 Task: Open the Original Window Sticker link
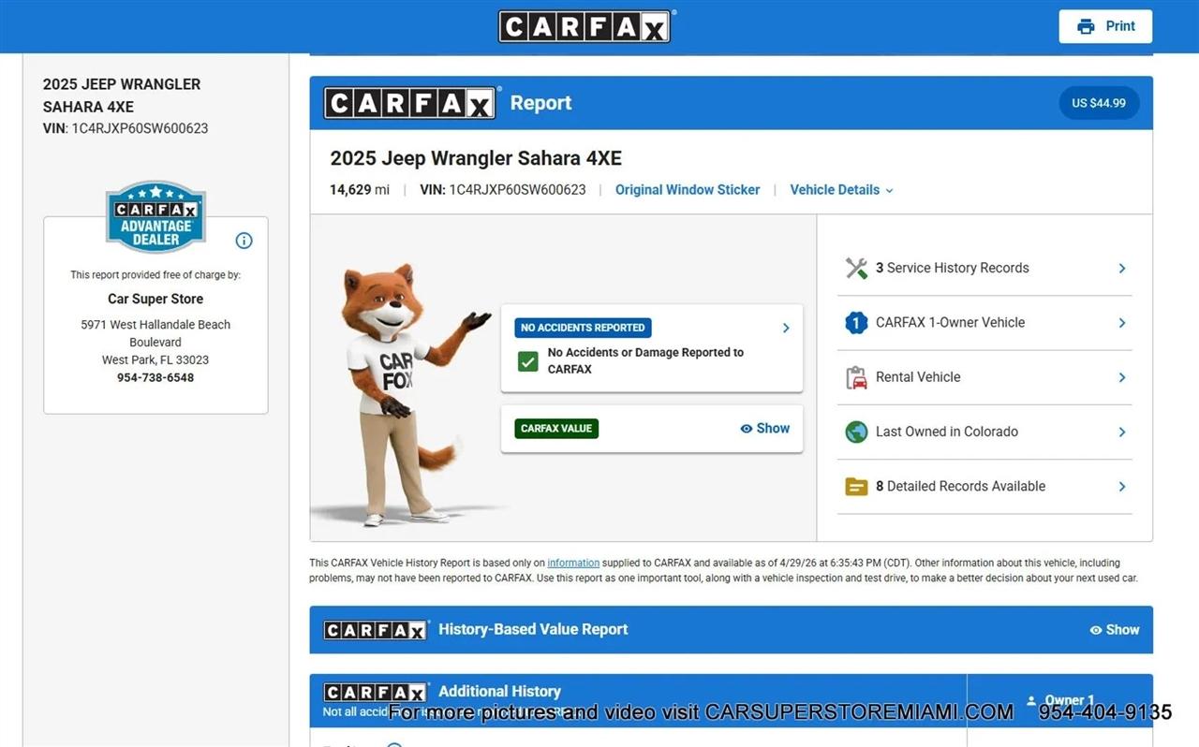pyautogui.click(x=687, y=190)
